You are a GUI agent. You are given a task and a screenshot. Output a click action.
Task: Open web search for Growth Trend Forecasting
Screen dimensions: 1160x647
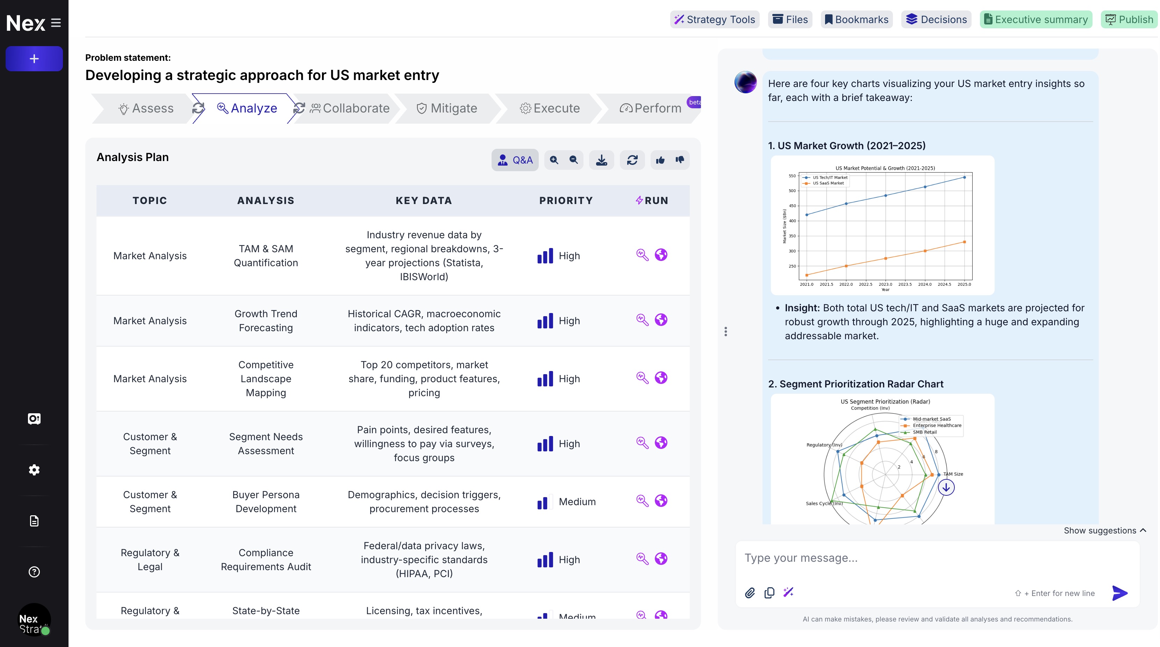[x=661, y=320]
